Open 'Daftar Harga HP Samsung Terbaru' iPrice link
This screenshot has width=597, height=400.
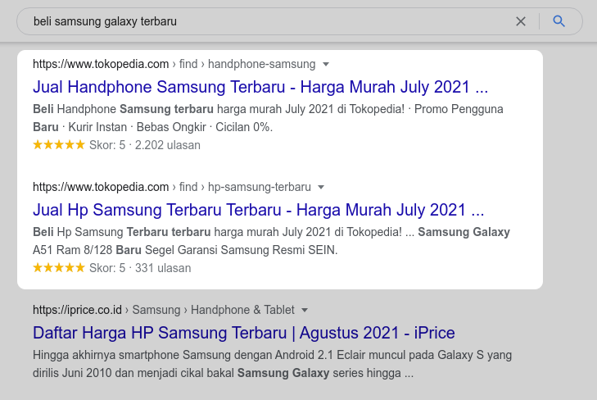click(x=243, y=333)
